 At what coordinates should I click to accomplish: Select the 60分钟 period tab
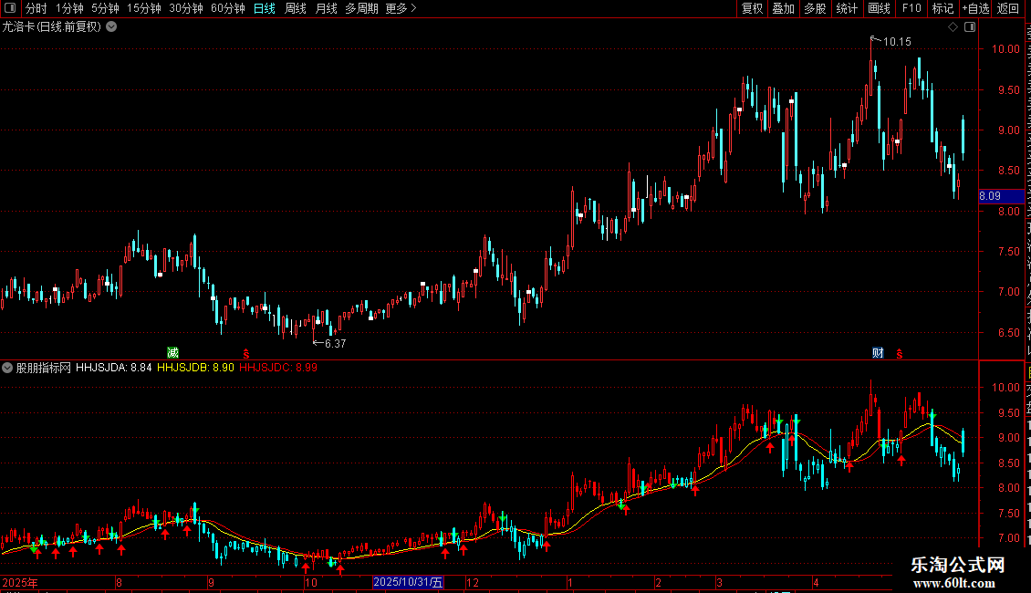228,8
